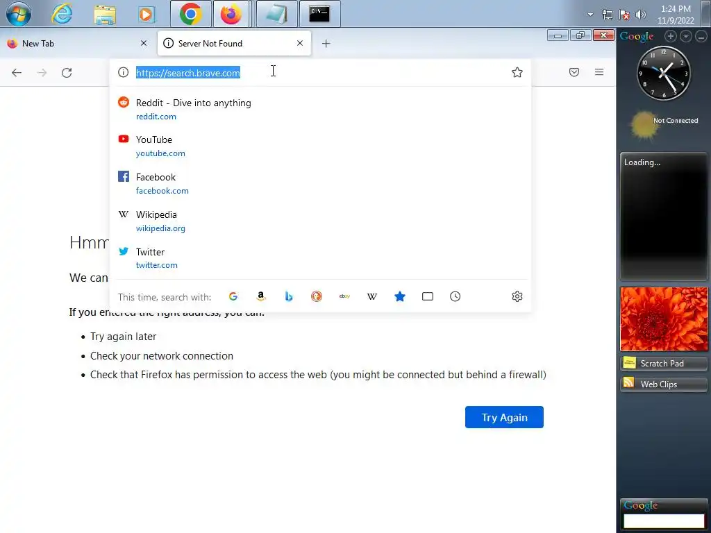This screenshot has width=711, height=533.
Task: Add a gadget with the sidebar plus button
Action: click(671, 36)
